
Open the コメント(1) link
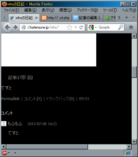[x=33, y=99]
